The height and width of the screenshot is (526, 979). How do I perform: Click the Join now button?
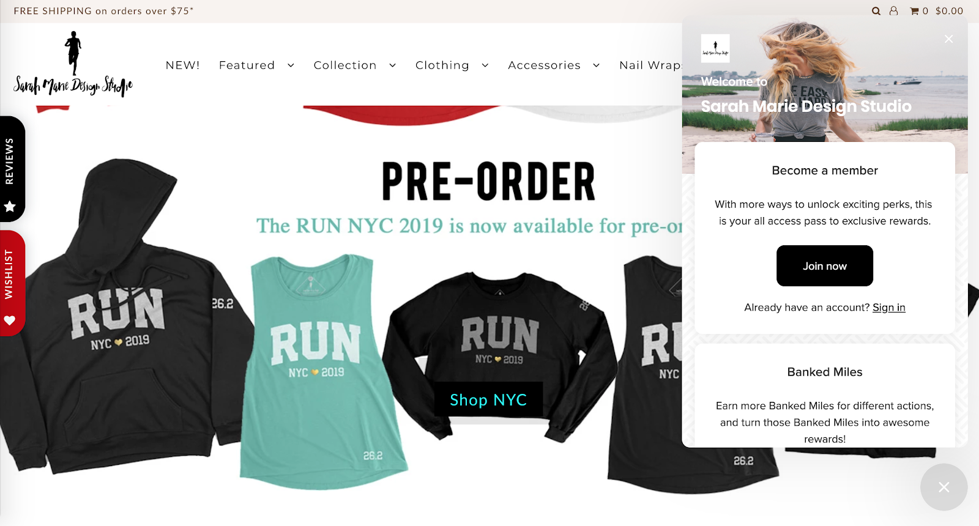(824, 265)
